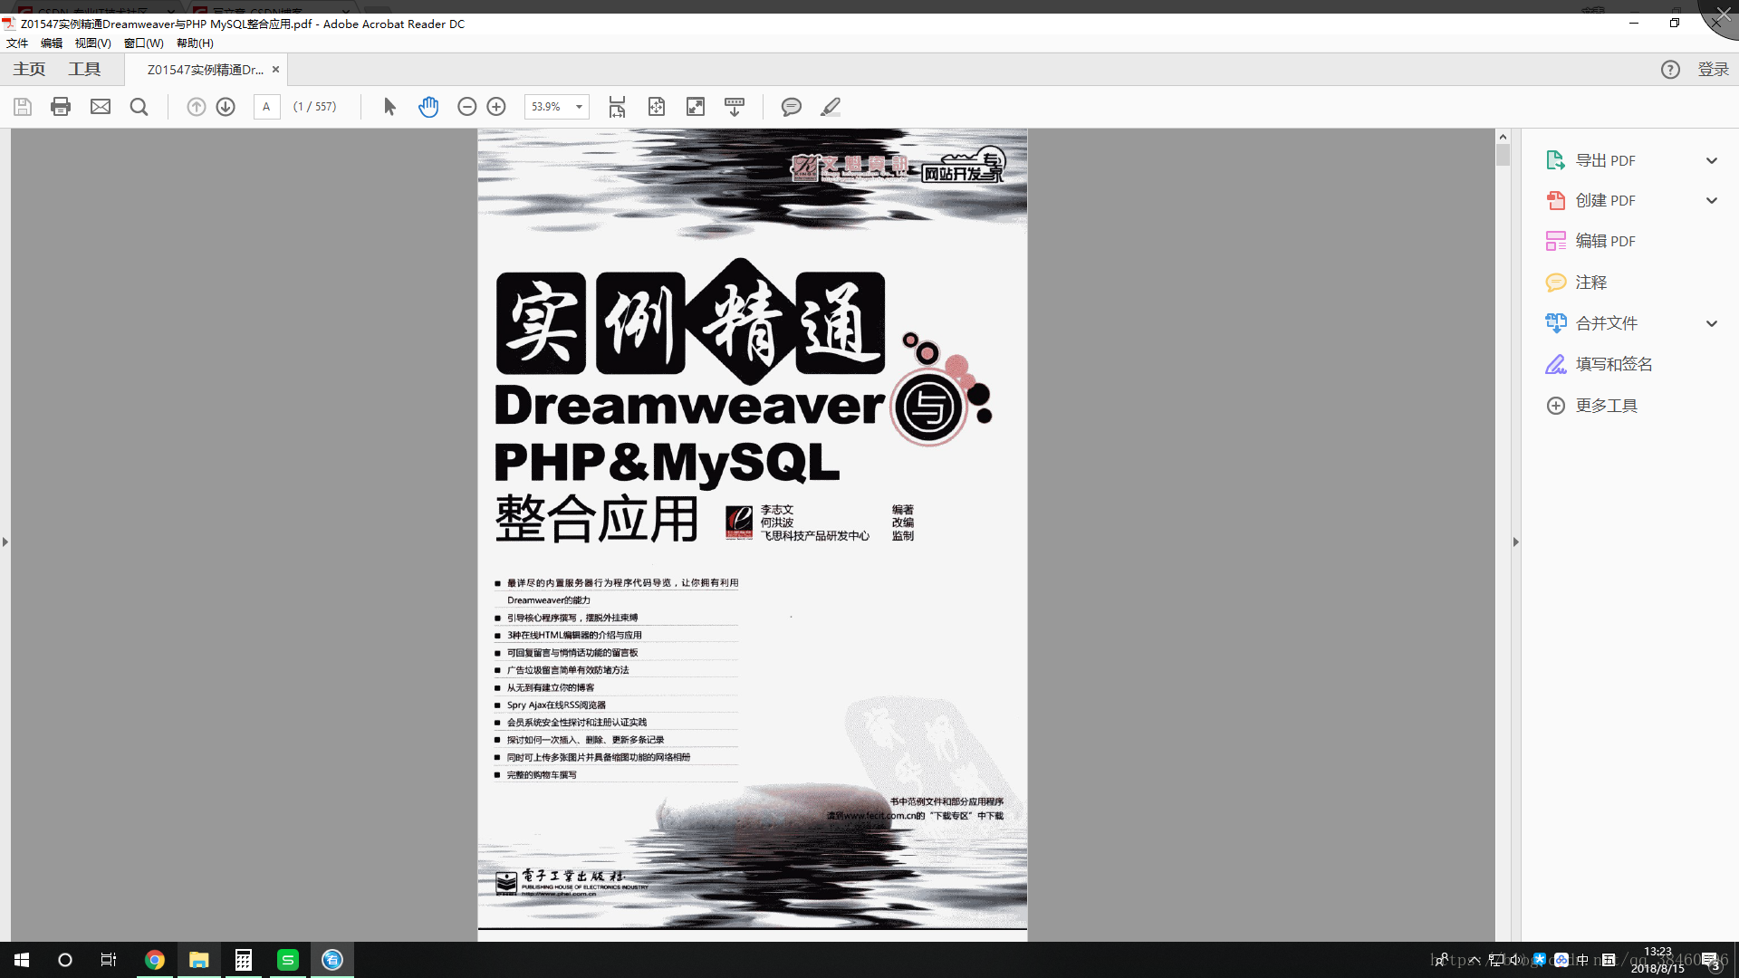The image size is (1739, 978).
Task: Open the 文件 menu
Action: [x=17, y=43]
